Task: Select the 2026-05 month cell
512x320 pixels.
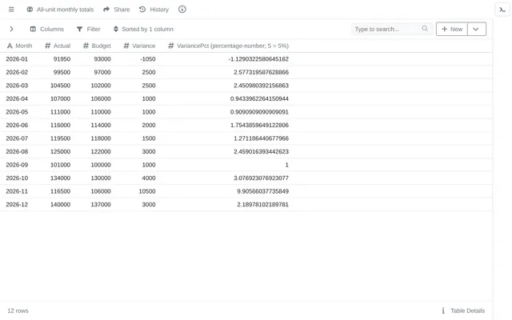Action: 17,112
